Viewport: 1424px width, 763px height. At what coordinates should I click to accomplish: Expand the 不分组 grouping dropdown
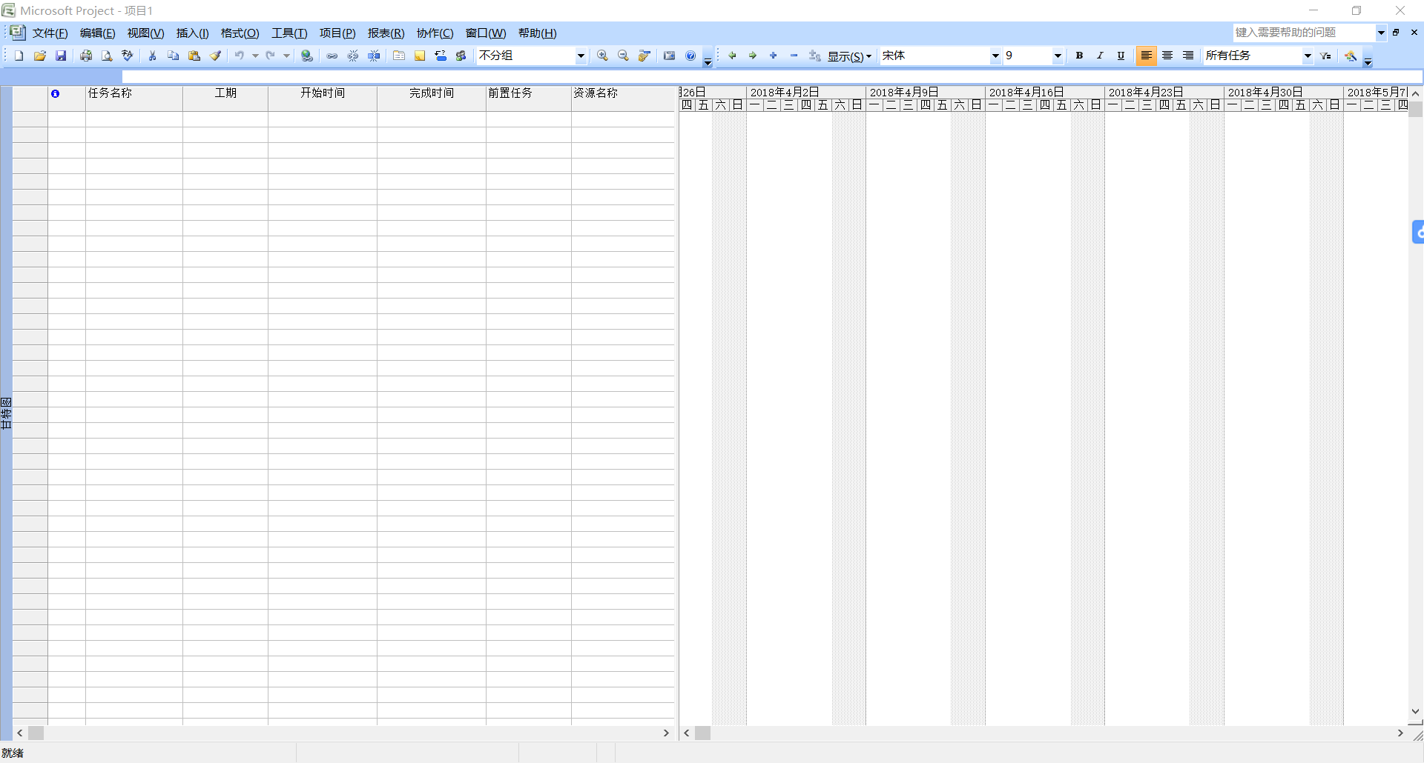tap(581, 56)
